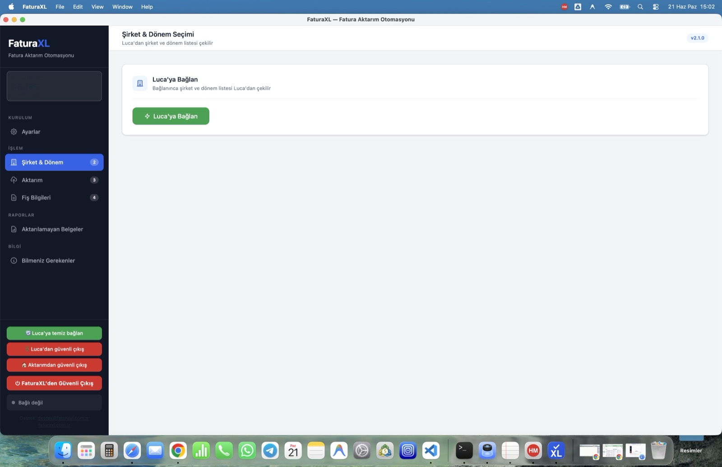Open Notes from the Dock
Viewport: 722px width, 467px height.
tap(316, 450)
